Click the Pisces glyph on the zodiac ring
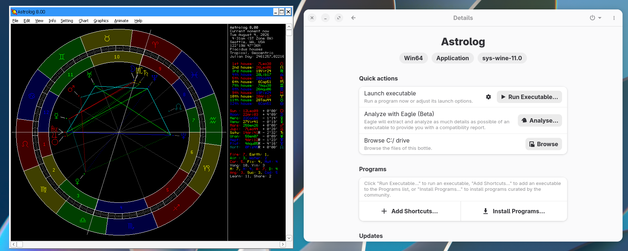628x251 pixels. coord(195,75)
